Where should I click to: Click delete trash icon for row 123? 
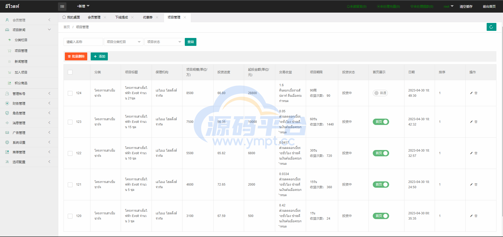(x=476, y=122)
